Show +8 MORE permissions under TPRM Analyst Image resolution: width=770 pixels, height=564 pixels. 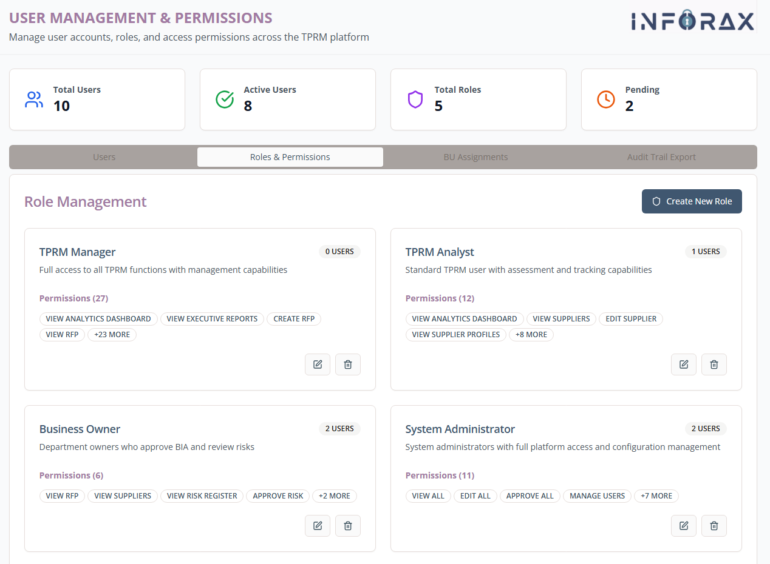[531, 334]
